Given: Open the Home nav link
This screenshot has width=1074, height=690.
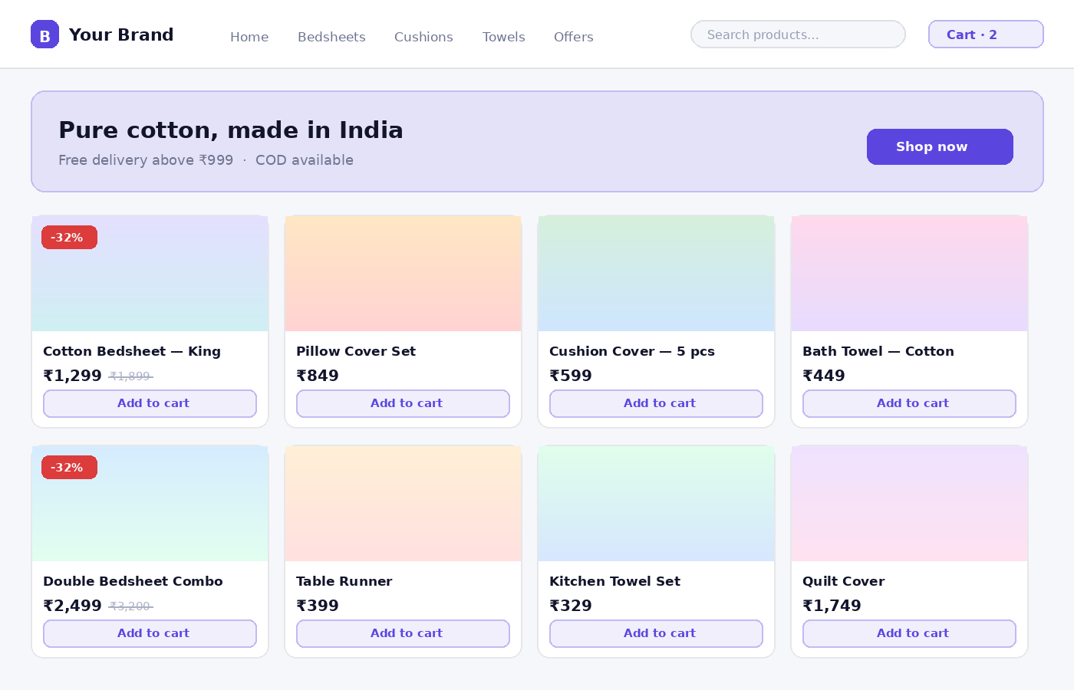Looking at the screenshot, I should click(x=249, y=37).
